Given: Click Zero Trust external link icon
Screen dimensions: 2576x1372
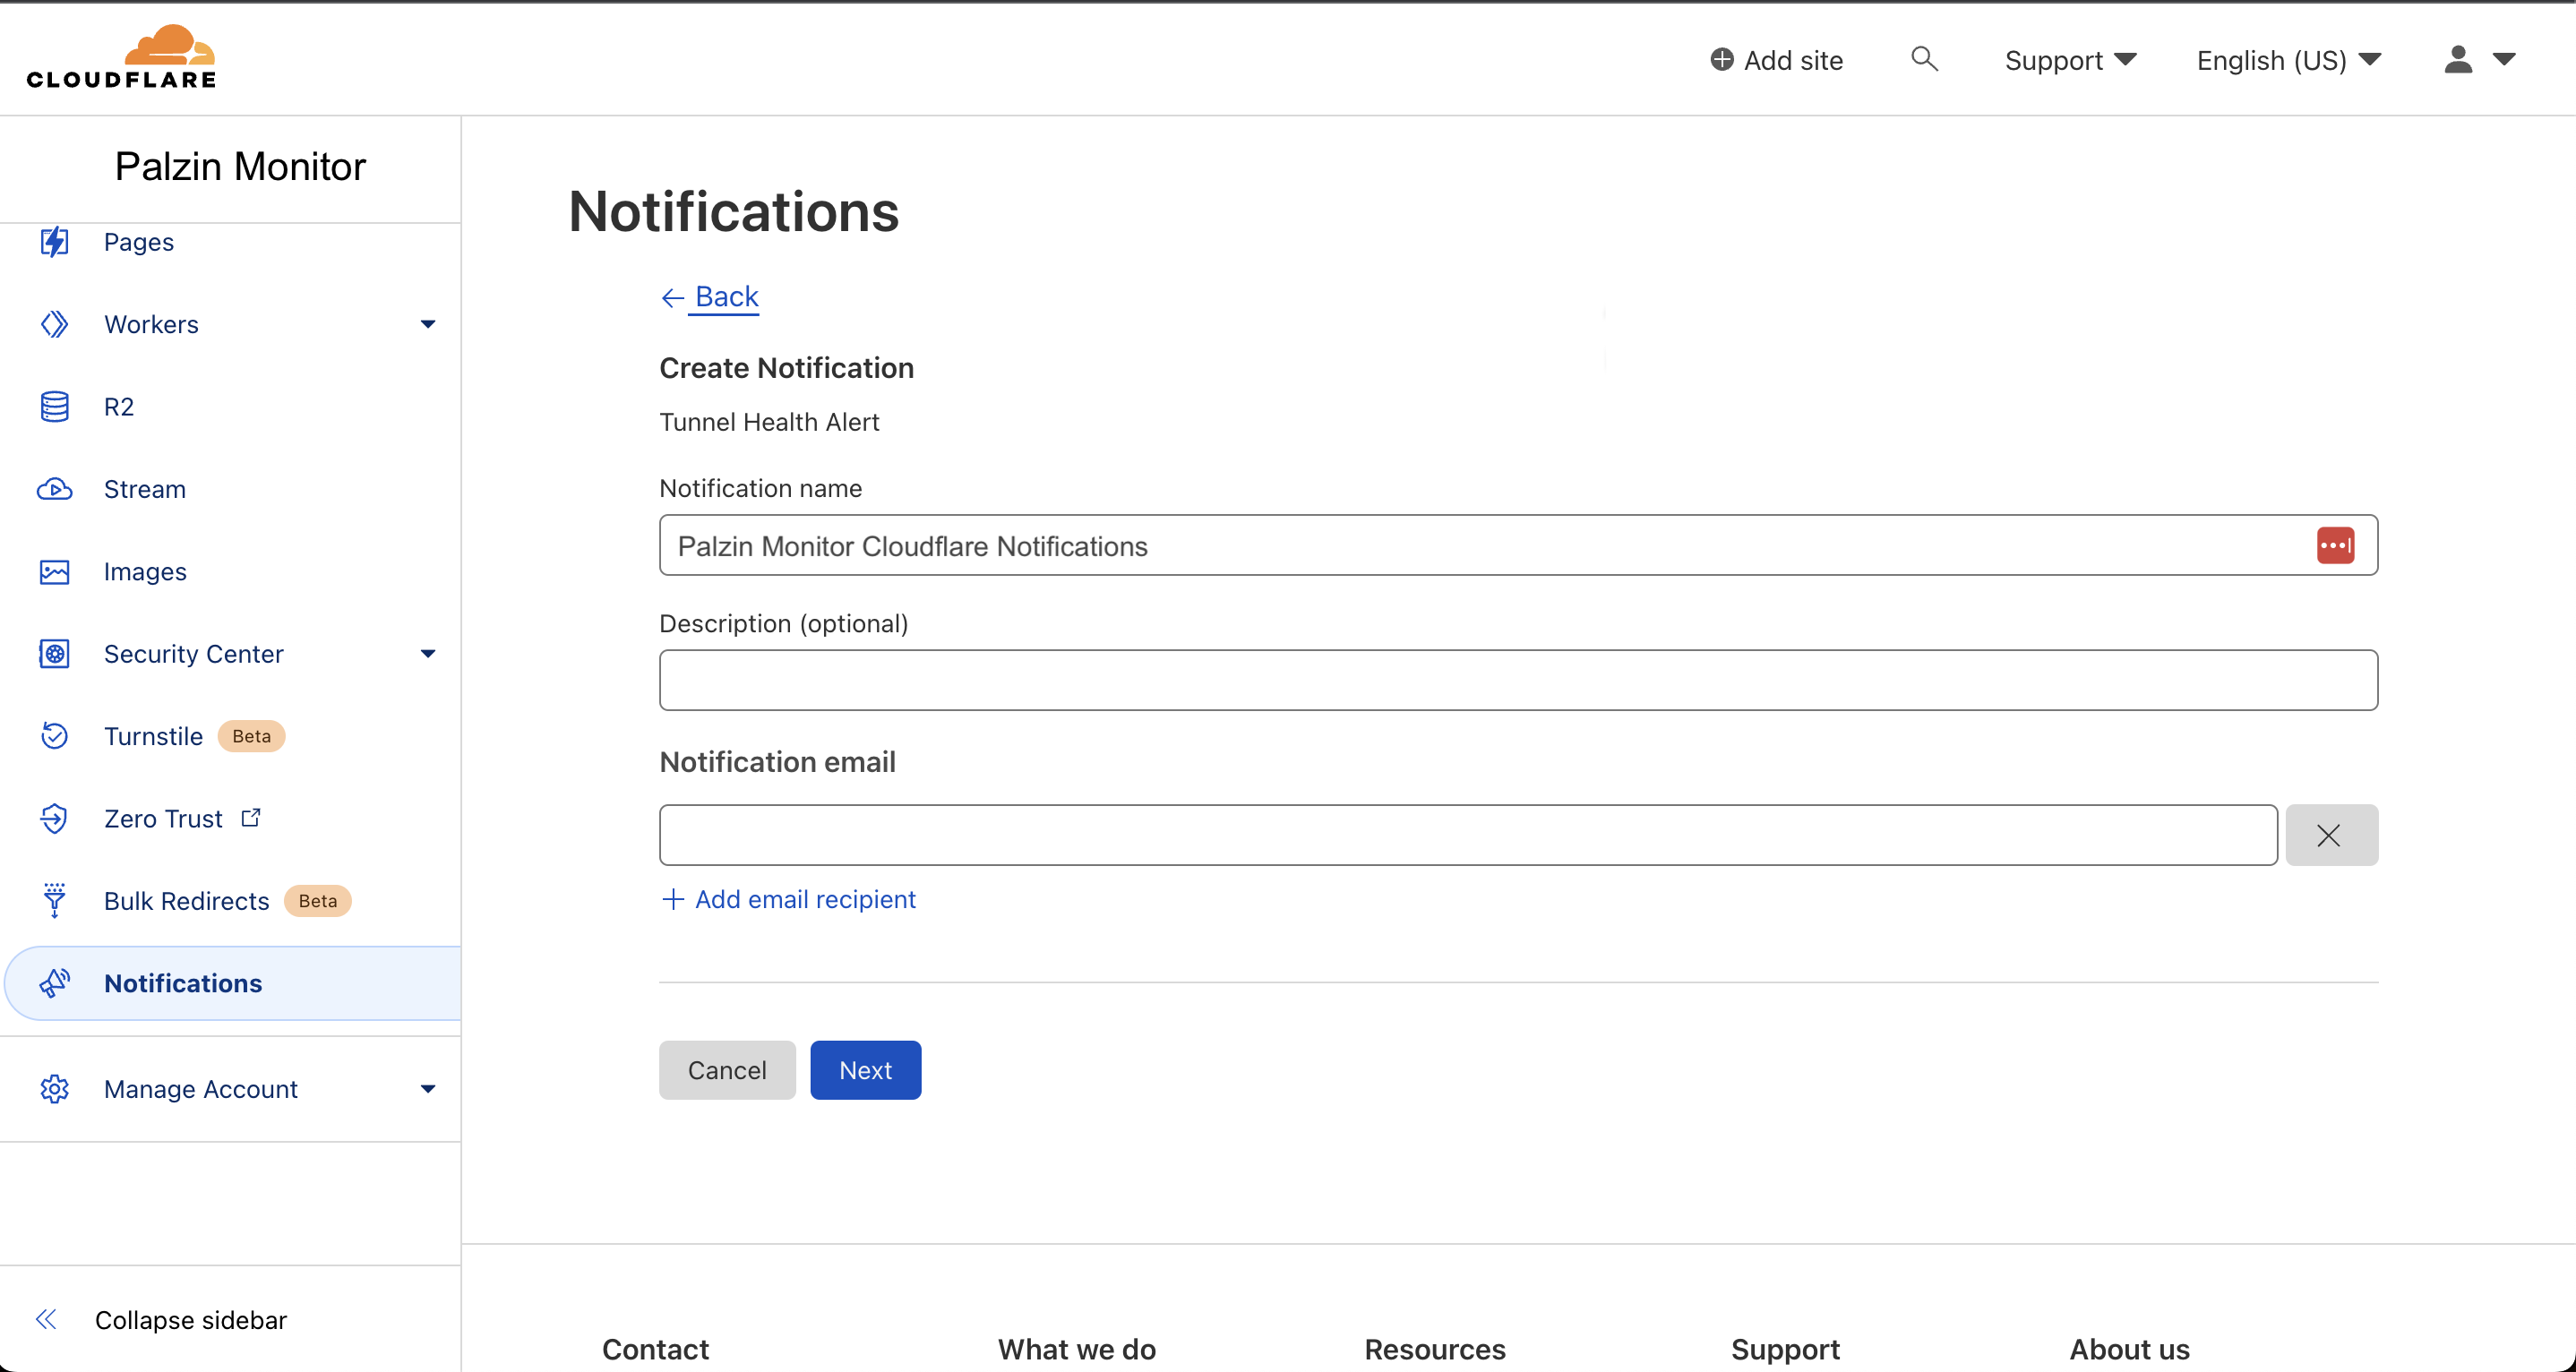Looking at the screenshot, I should point(251,818).
